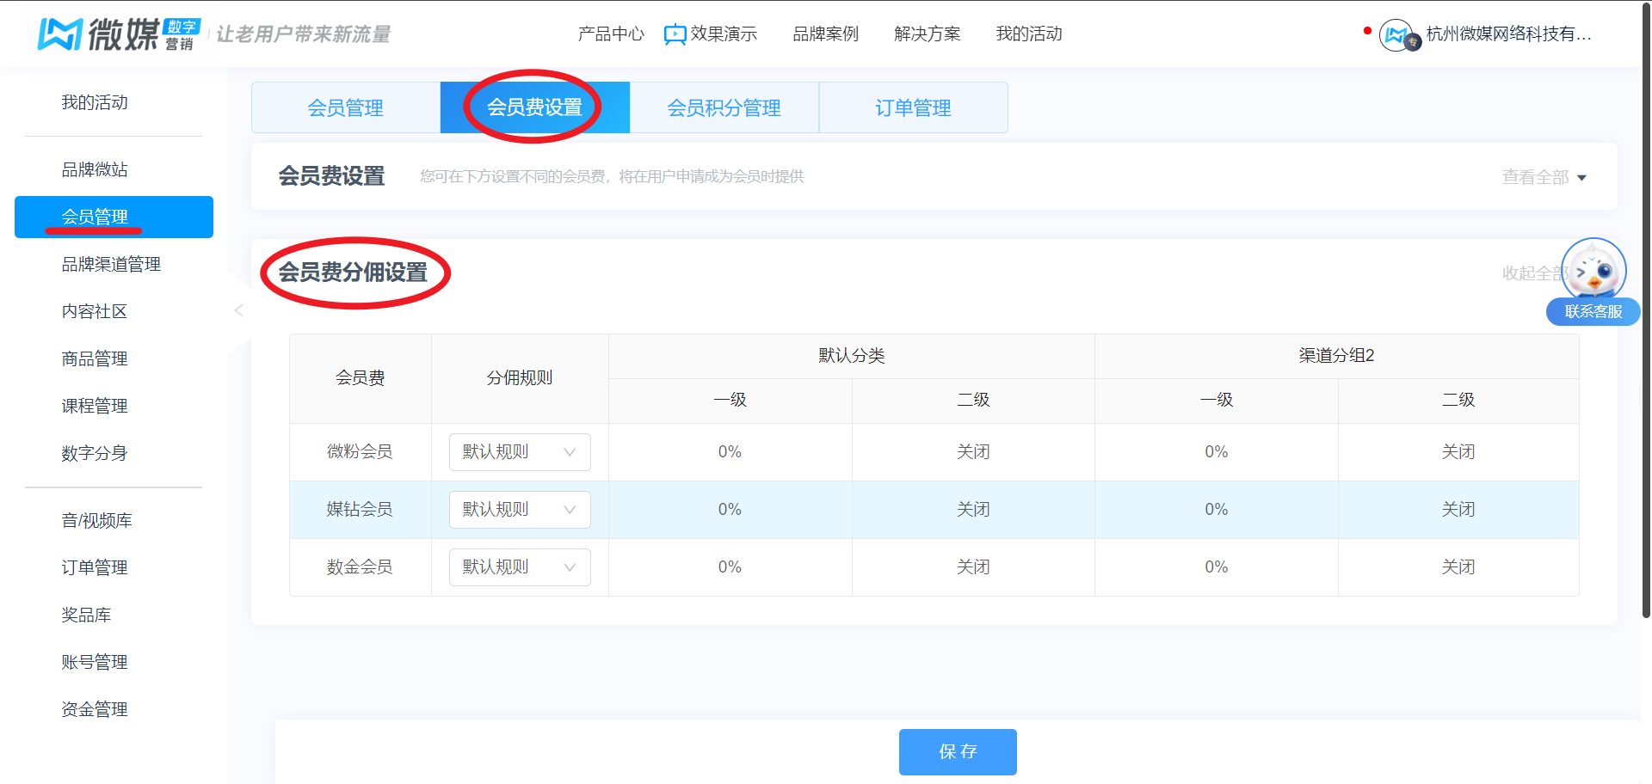The width and height of the screenshot is (1652, 784).
Task: Switch to 会员积分管理 tab
Action: 724,107
